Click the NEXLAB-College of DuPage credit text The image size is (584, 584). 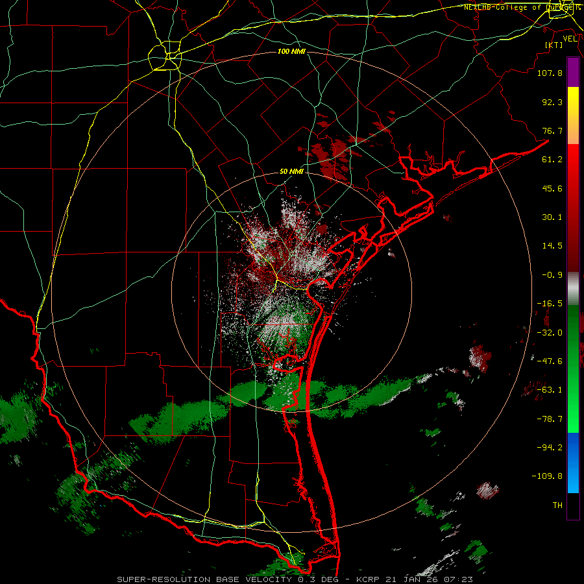(x=522, y=7)
